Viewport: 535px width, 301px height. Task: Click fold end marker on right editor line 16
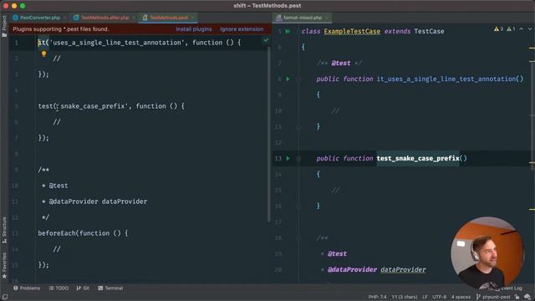(x=298, y=207)
